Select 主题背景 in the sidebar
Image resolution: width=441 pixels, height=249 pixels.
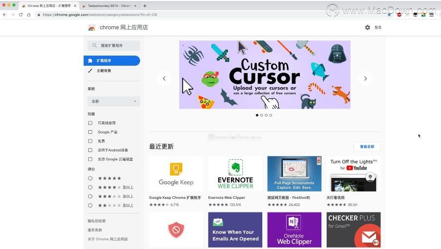click(x=104, y=71)
